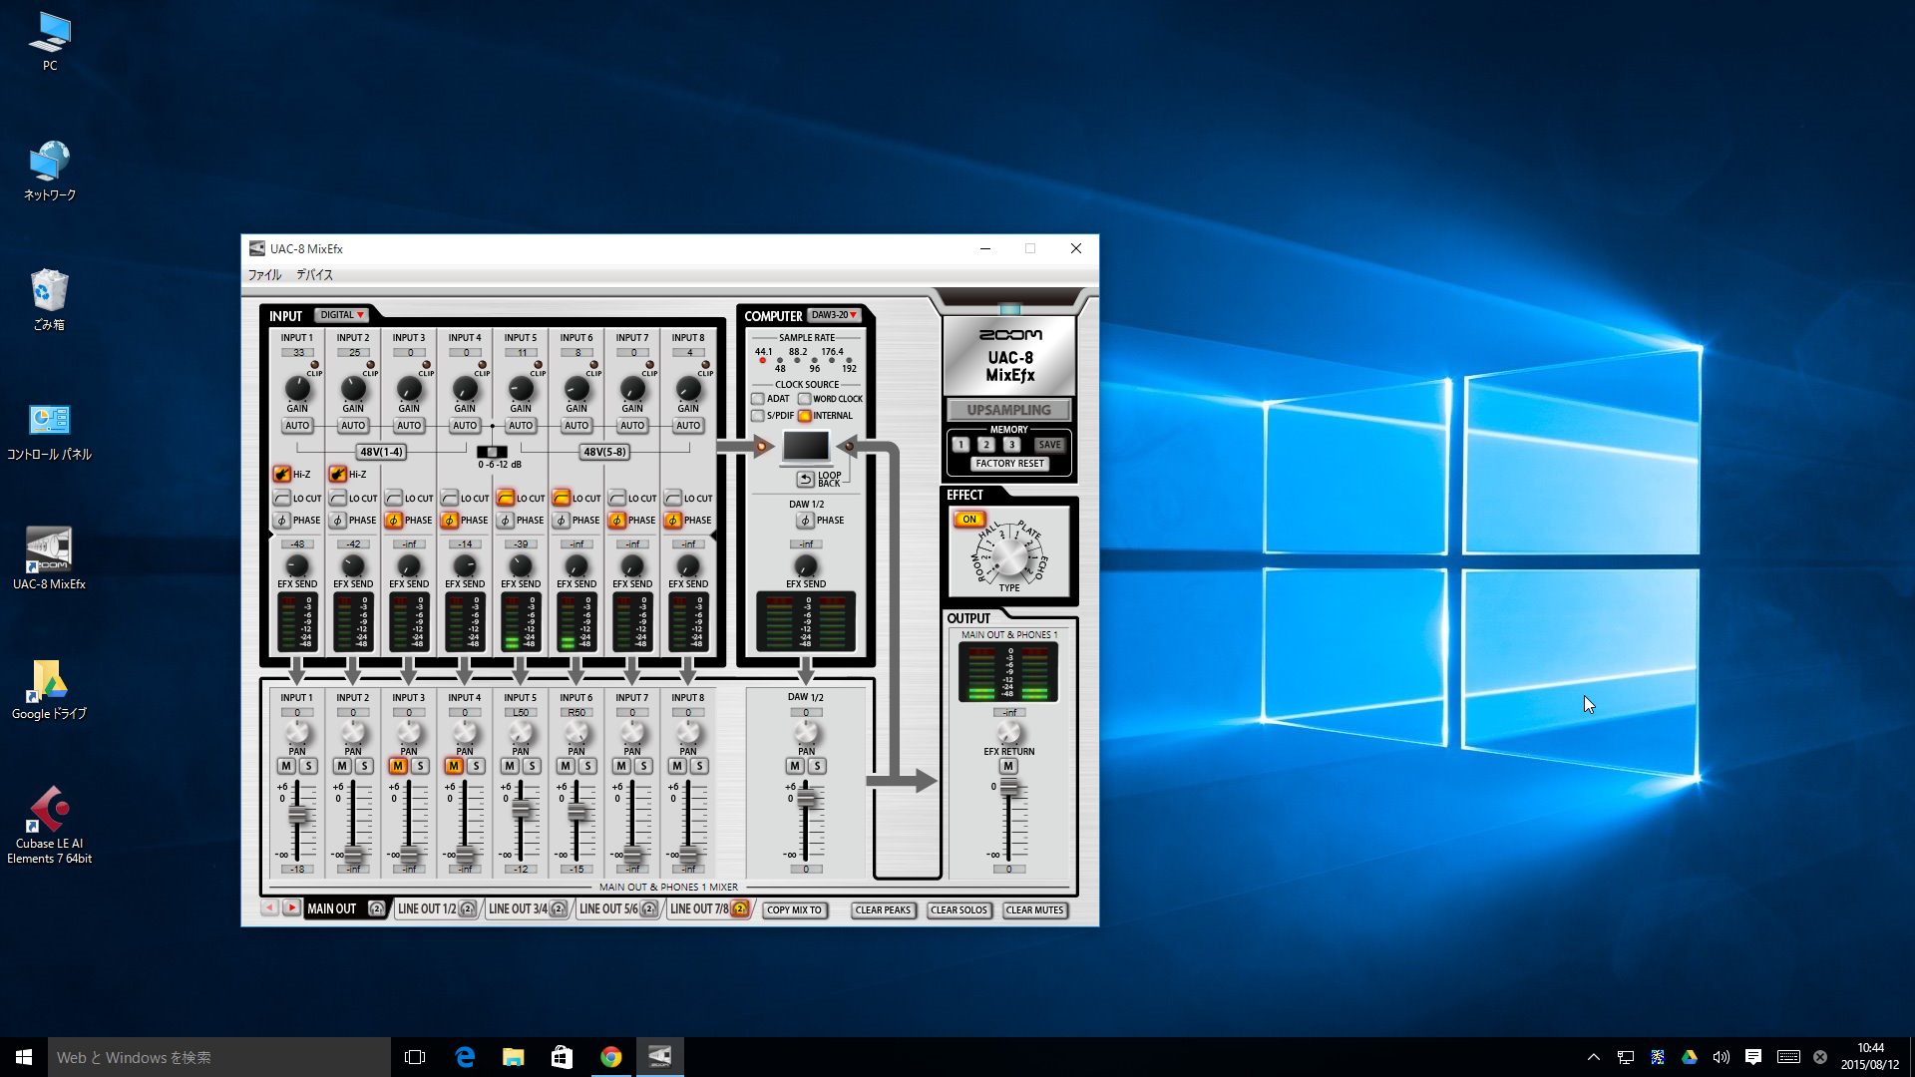
Task: Turn off phase invert on Input 3
Action: tap(393, 521)
